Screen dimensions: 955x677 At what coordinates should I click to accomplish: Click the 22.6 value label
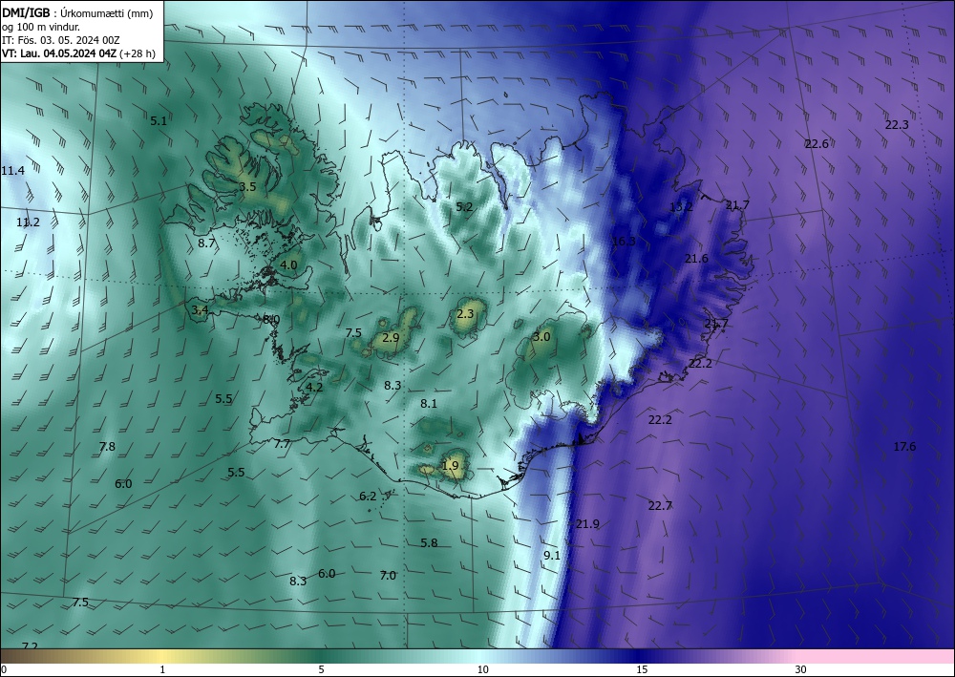point(817,144)
